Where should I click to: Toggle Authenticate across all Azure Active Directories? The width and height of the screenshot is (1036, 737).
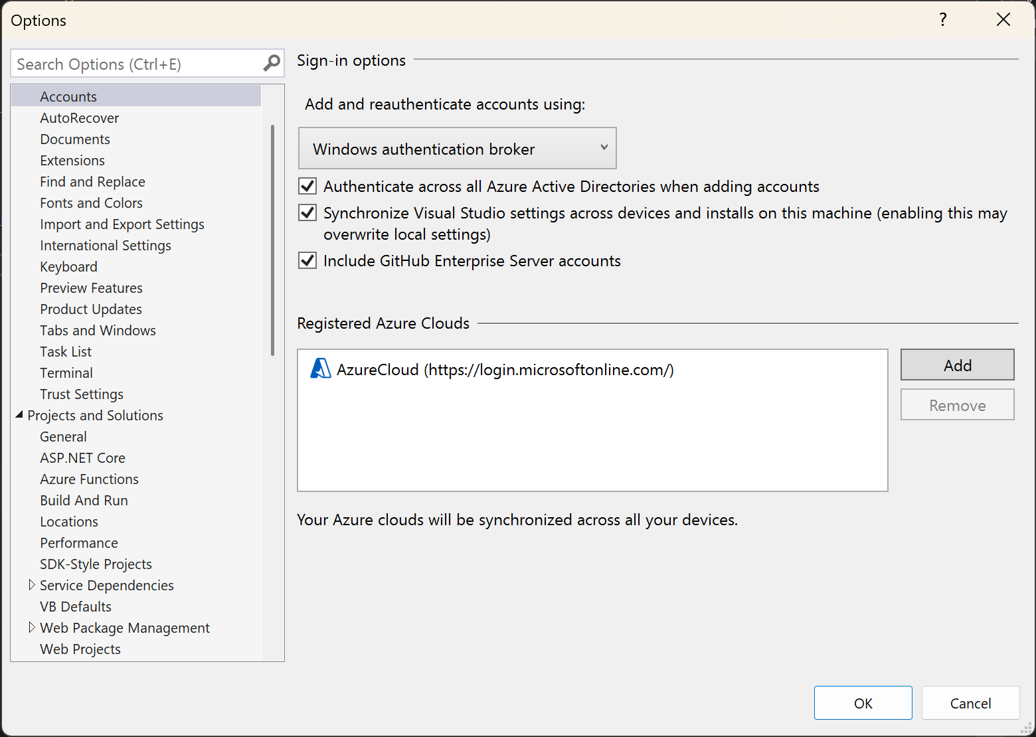307,186
